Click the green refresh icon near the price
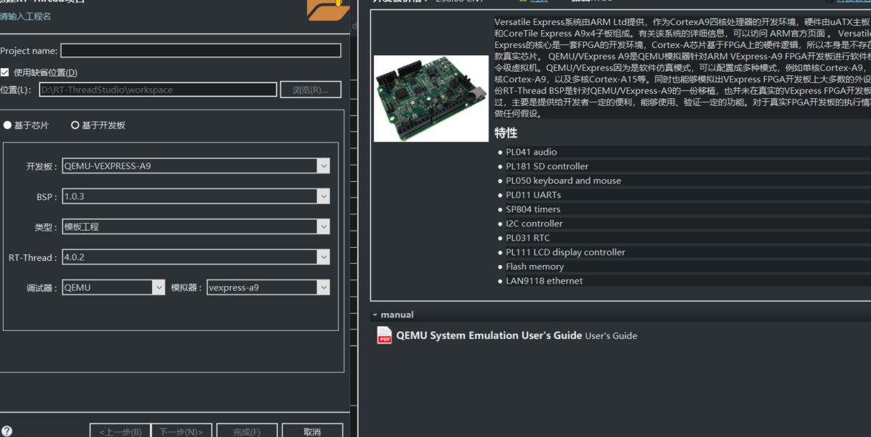871x437 pixels. pyautogui.click(x=522, y=2)
